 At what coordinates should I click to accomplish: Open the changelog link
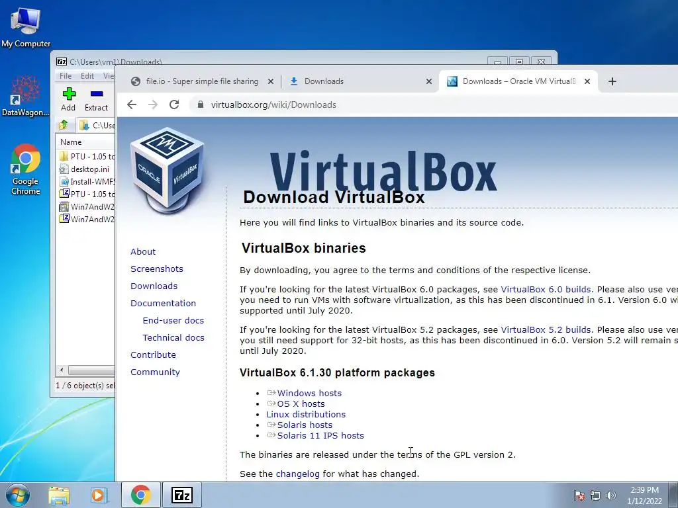[297, 474]
